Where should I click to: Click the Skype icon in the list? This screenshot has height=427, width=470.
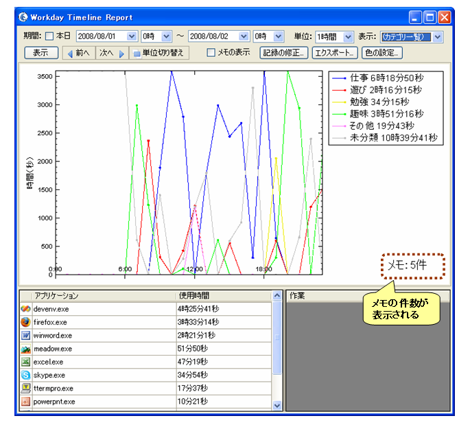tap(26, 375)
